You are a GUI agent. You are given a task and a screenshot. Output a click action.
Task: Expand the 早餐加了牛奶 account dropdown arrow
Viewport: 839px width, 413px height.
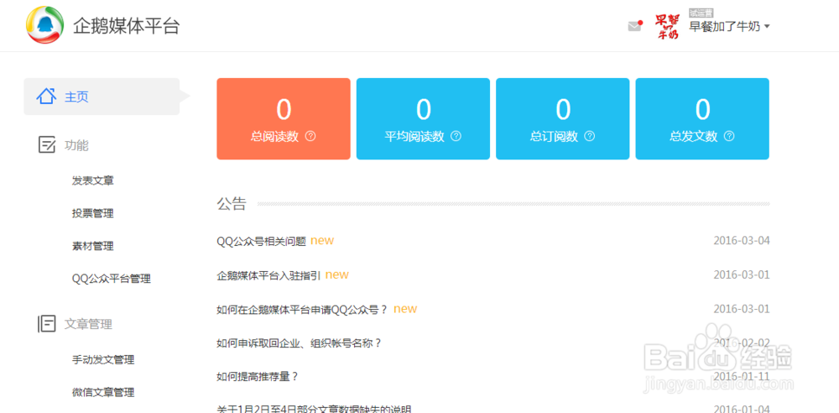(767, 27)
